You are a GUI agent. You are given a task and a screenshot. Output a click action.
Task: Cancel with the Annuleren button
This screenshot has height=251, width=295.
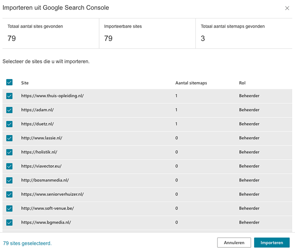[x=234, y=242]
